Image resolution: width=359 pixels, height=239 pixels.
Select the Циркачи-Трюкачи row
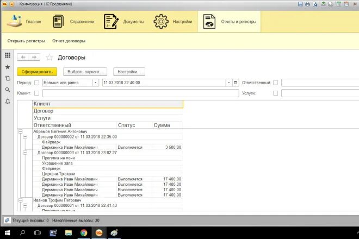108,174
